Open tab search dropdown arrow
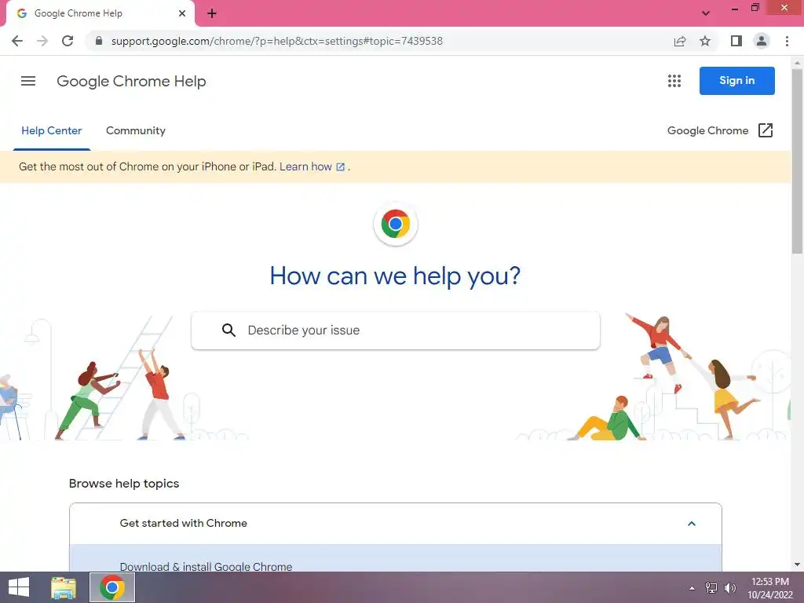Viewport: 804px width, 603px height. (x=706, y=13)
